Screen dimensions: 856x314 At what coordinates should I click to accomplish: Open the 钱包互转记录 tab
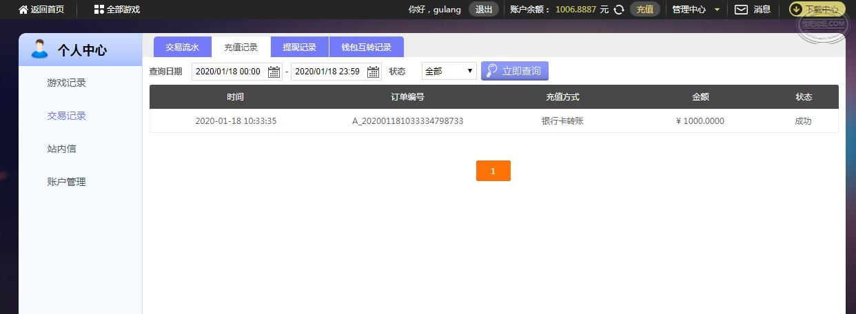[x=367, y=48]
